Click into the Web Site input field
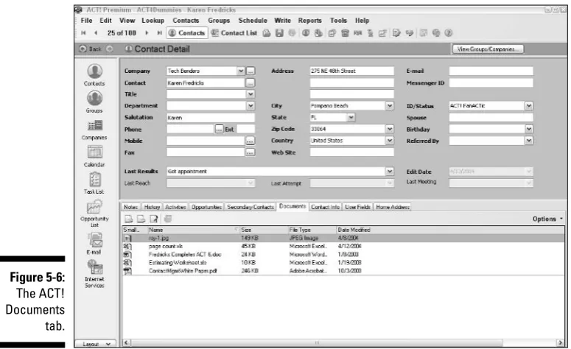Image resolution: width=571 pixels, height=349 pixels. click(x=351, y=152)
